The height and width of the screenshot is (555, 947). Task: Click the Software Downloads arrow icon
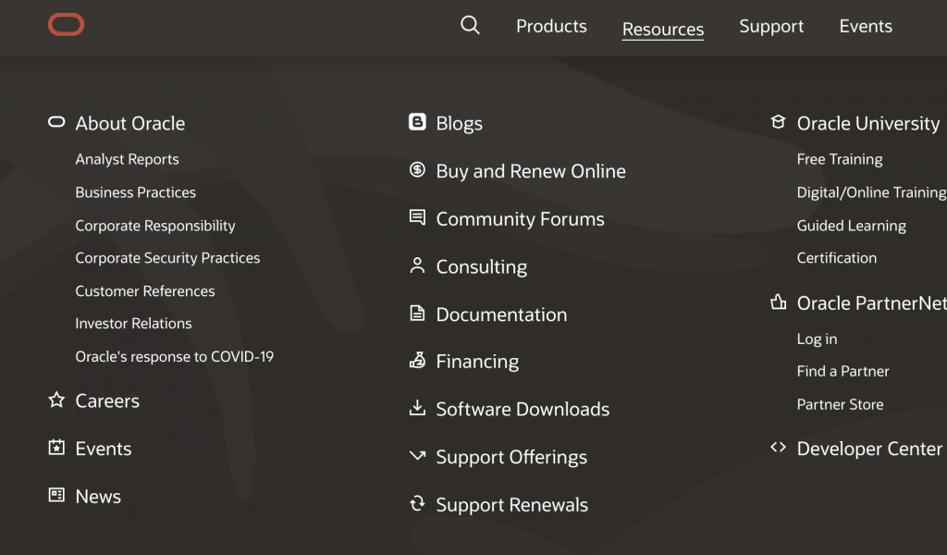pyautogui.click(x=417, y=408)
